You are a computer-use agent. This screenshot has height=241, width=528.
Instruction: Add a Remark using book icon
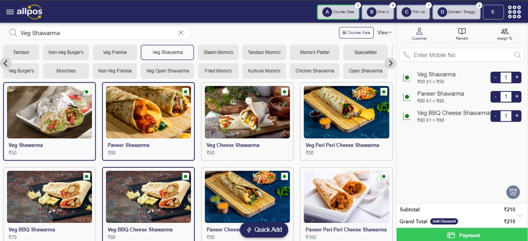click(462, 34)
